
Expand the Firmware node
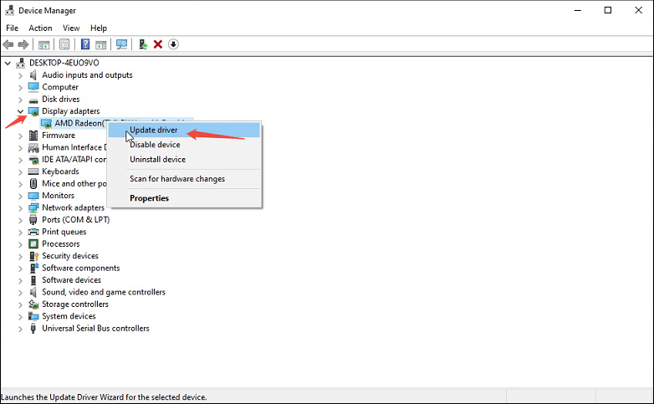[20, 136]
